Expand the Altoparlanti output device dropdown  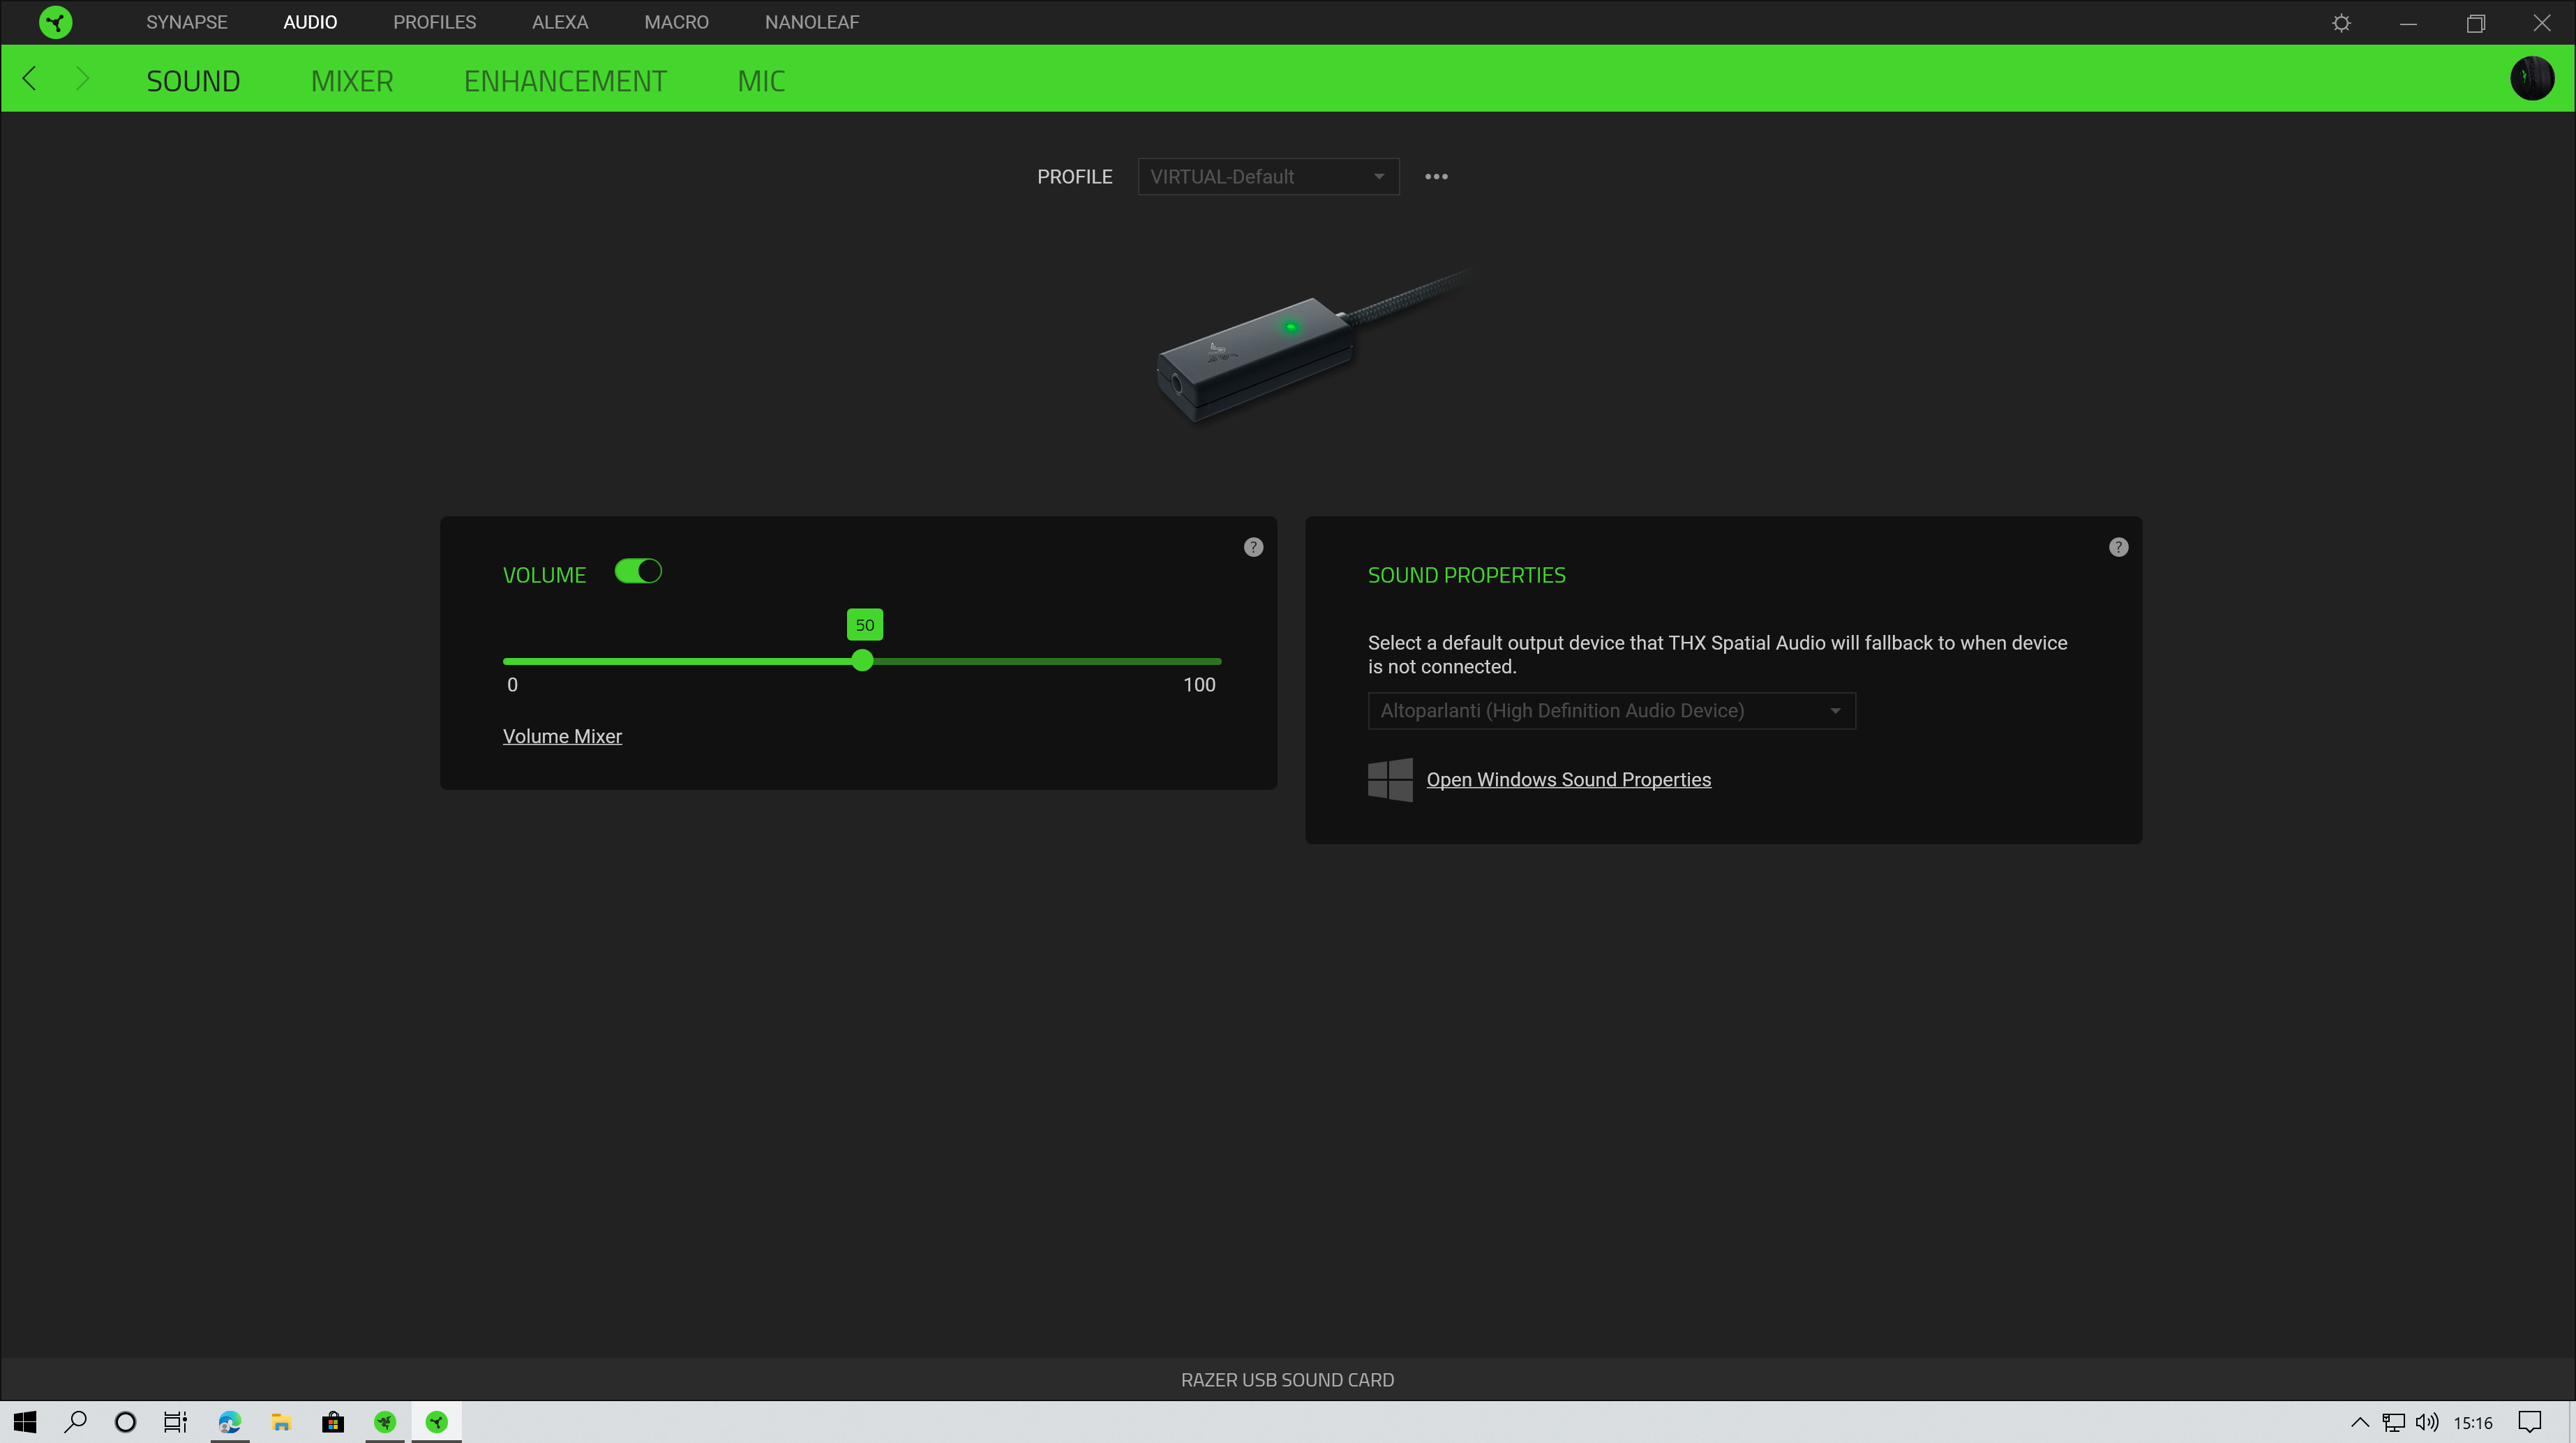[x=1610, y=711]
